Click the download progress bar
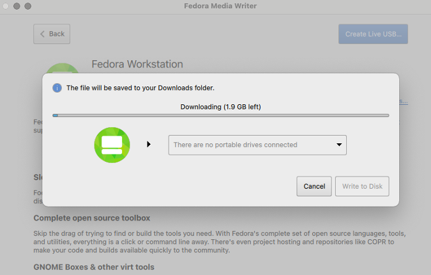This screenshot has height=275, width=431. 220,116
